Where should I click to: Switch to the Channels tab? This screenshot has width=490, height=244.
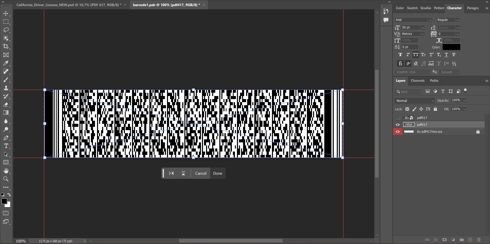[418, 81]
